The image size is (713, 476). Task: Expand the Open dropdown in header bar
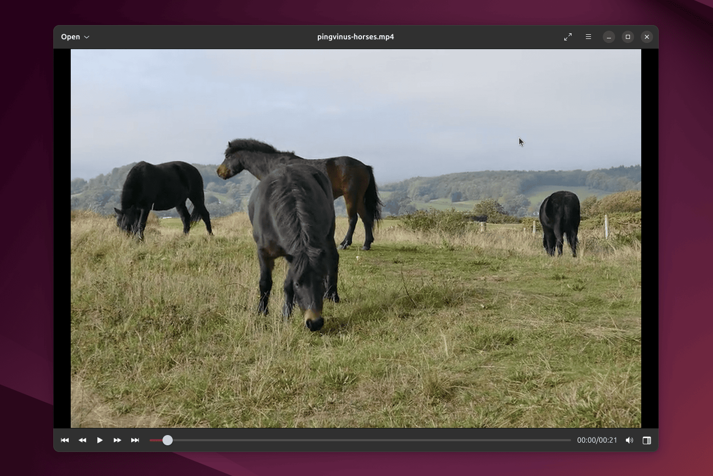[75, 37]
